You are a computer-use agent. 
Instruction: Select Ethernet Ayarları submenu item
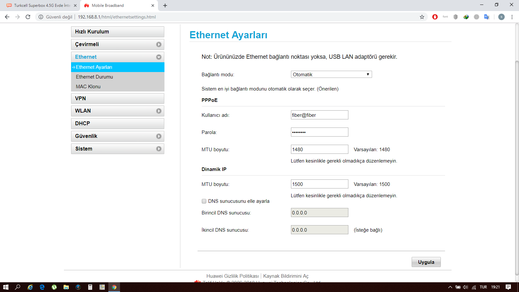117,67
